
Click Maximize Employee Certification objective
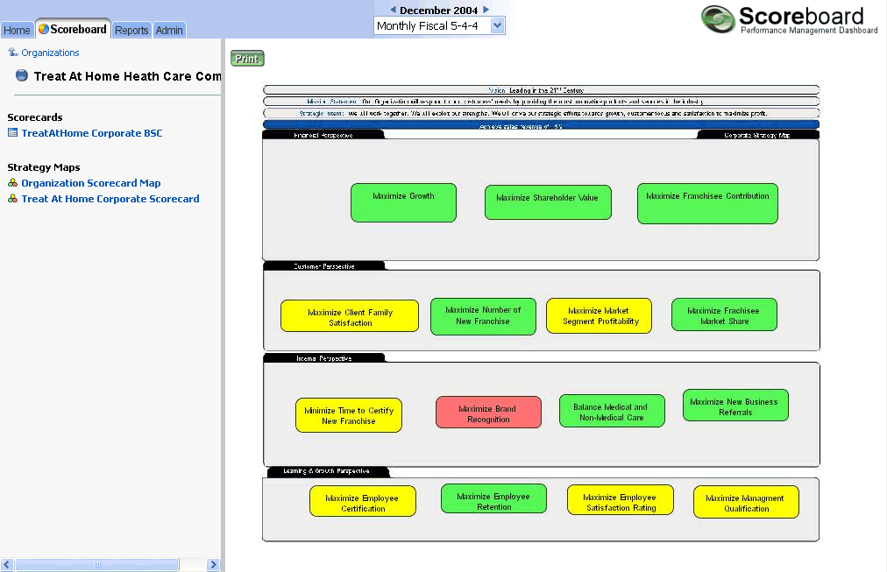[363, 501]
